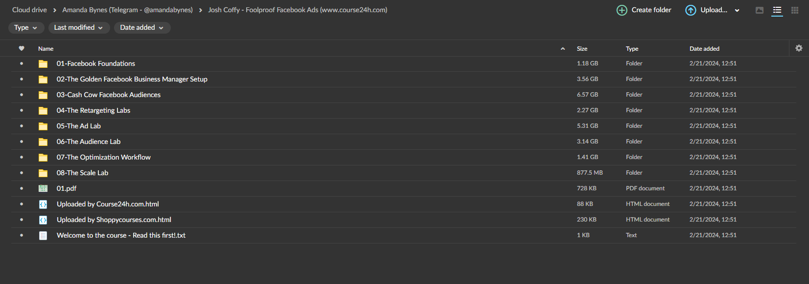Viewport: 809px width, 284px height.
Task: Navigate to Amanda Bynes breadcrumb folder
Action: click(127, 10)
